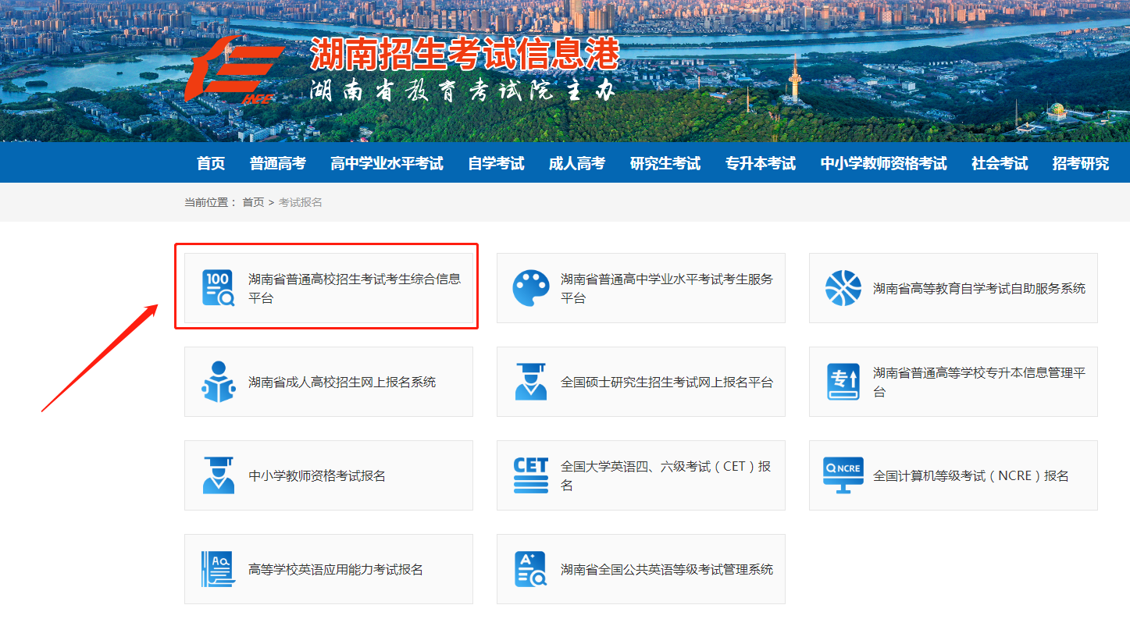Go to 首页 in the blue navigation bar
The height and width of the screenshot is (637, 1130).
pyautogui.click(x=211, y=163)
